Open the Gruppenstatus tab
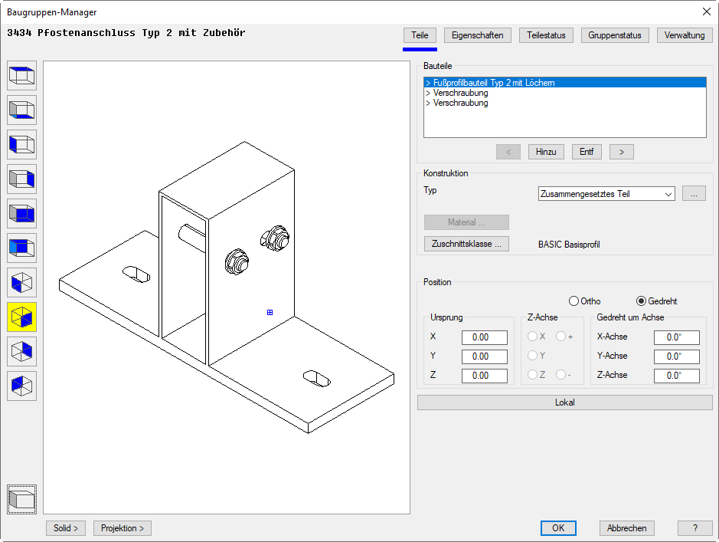 615,35
